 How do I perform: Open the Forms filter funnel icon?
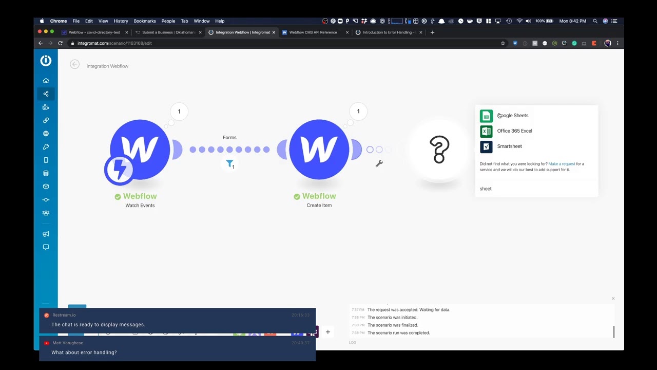pyautogui.click(x=230, y=164)
